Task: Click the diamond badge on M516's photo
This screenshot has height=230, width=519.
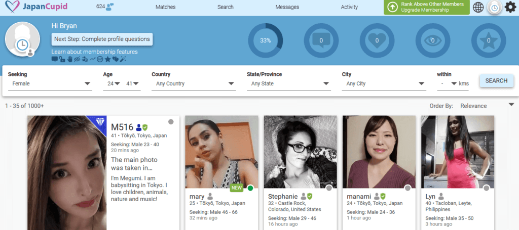Action: pyautogui.click(x=100, y=122)
